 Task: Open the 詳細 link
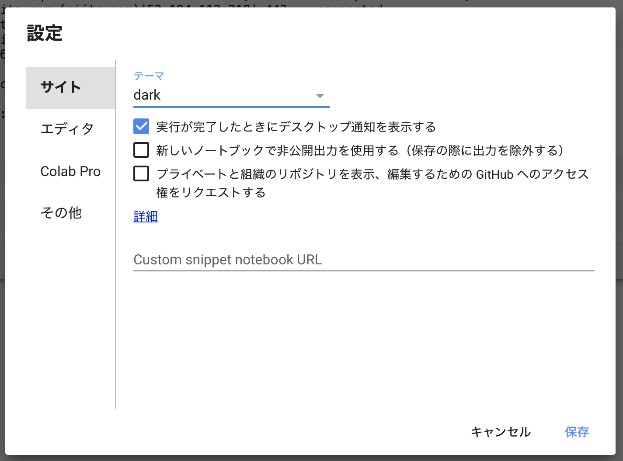(x=145, y=217)
